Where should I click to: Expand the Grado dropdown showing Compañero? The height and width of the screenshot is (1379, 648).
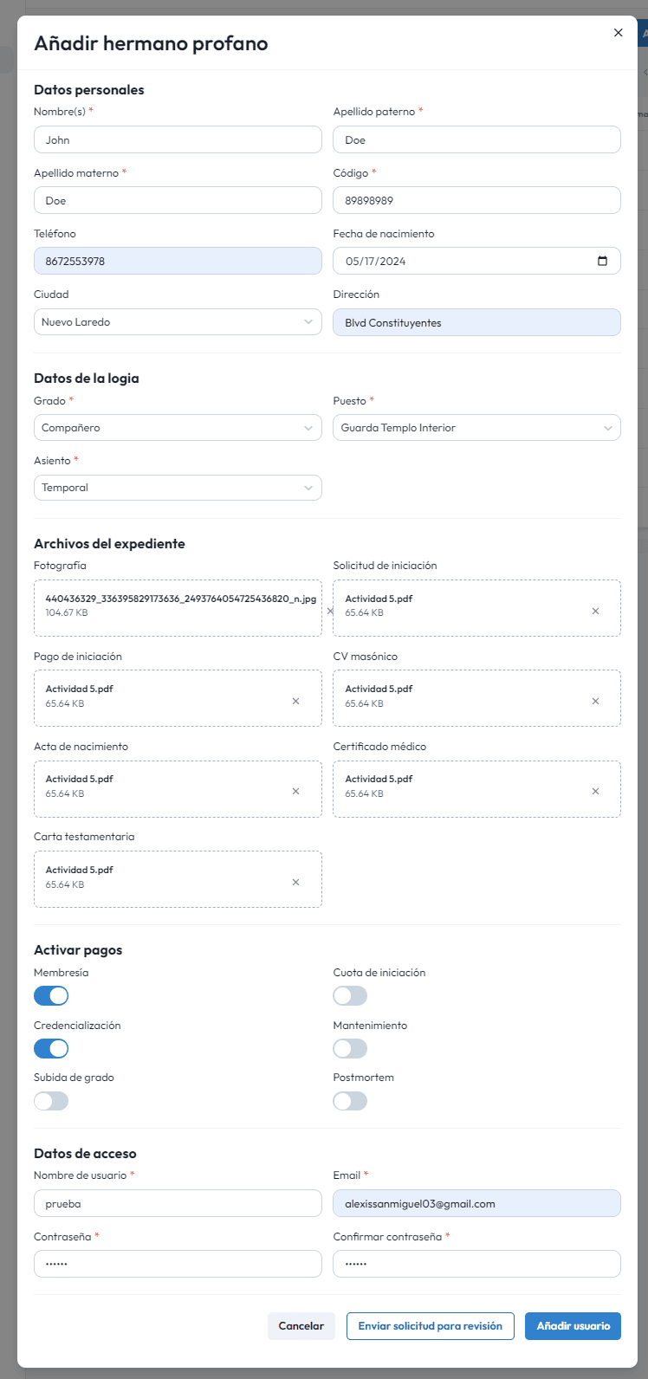(178, 428)
